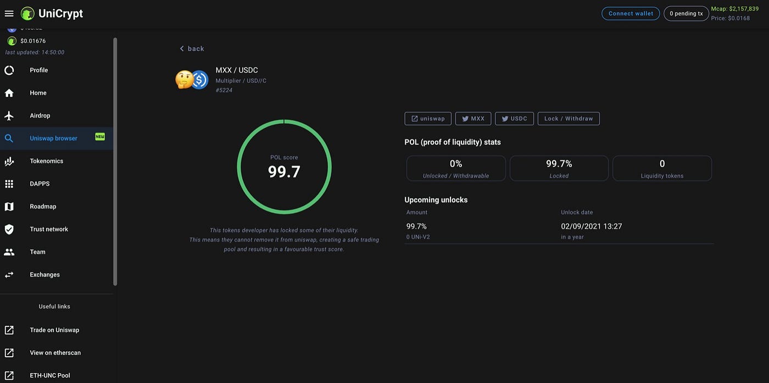Select Uniswap browser in the sidebar
Screen dimensions: 769x383
pyautogui.click(x=57, y=138)
